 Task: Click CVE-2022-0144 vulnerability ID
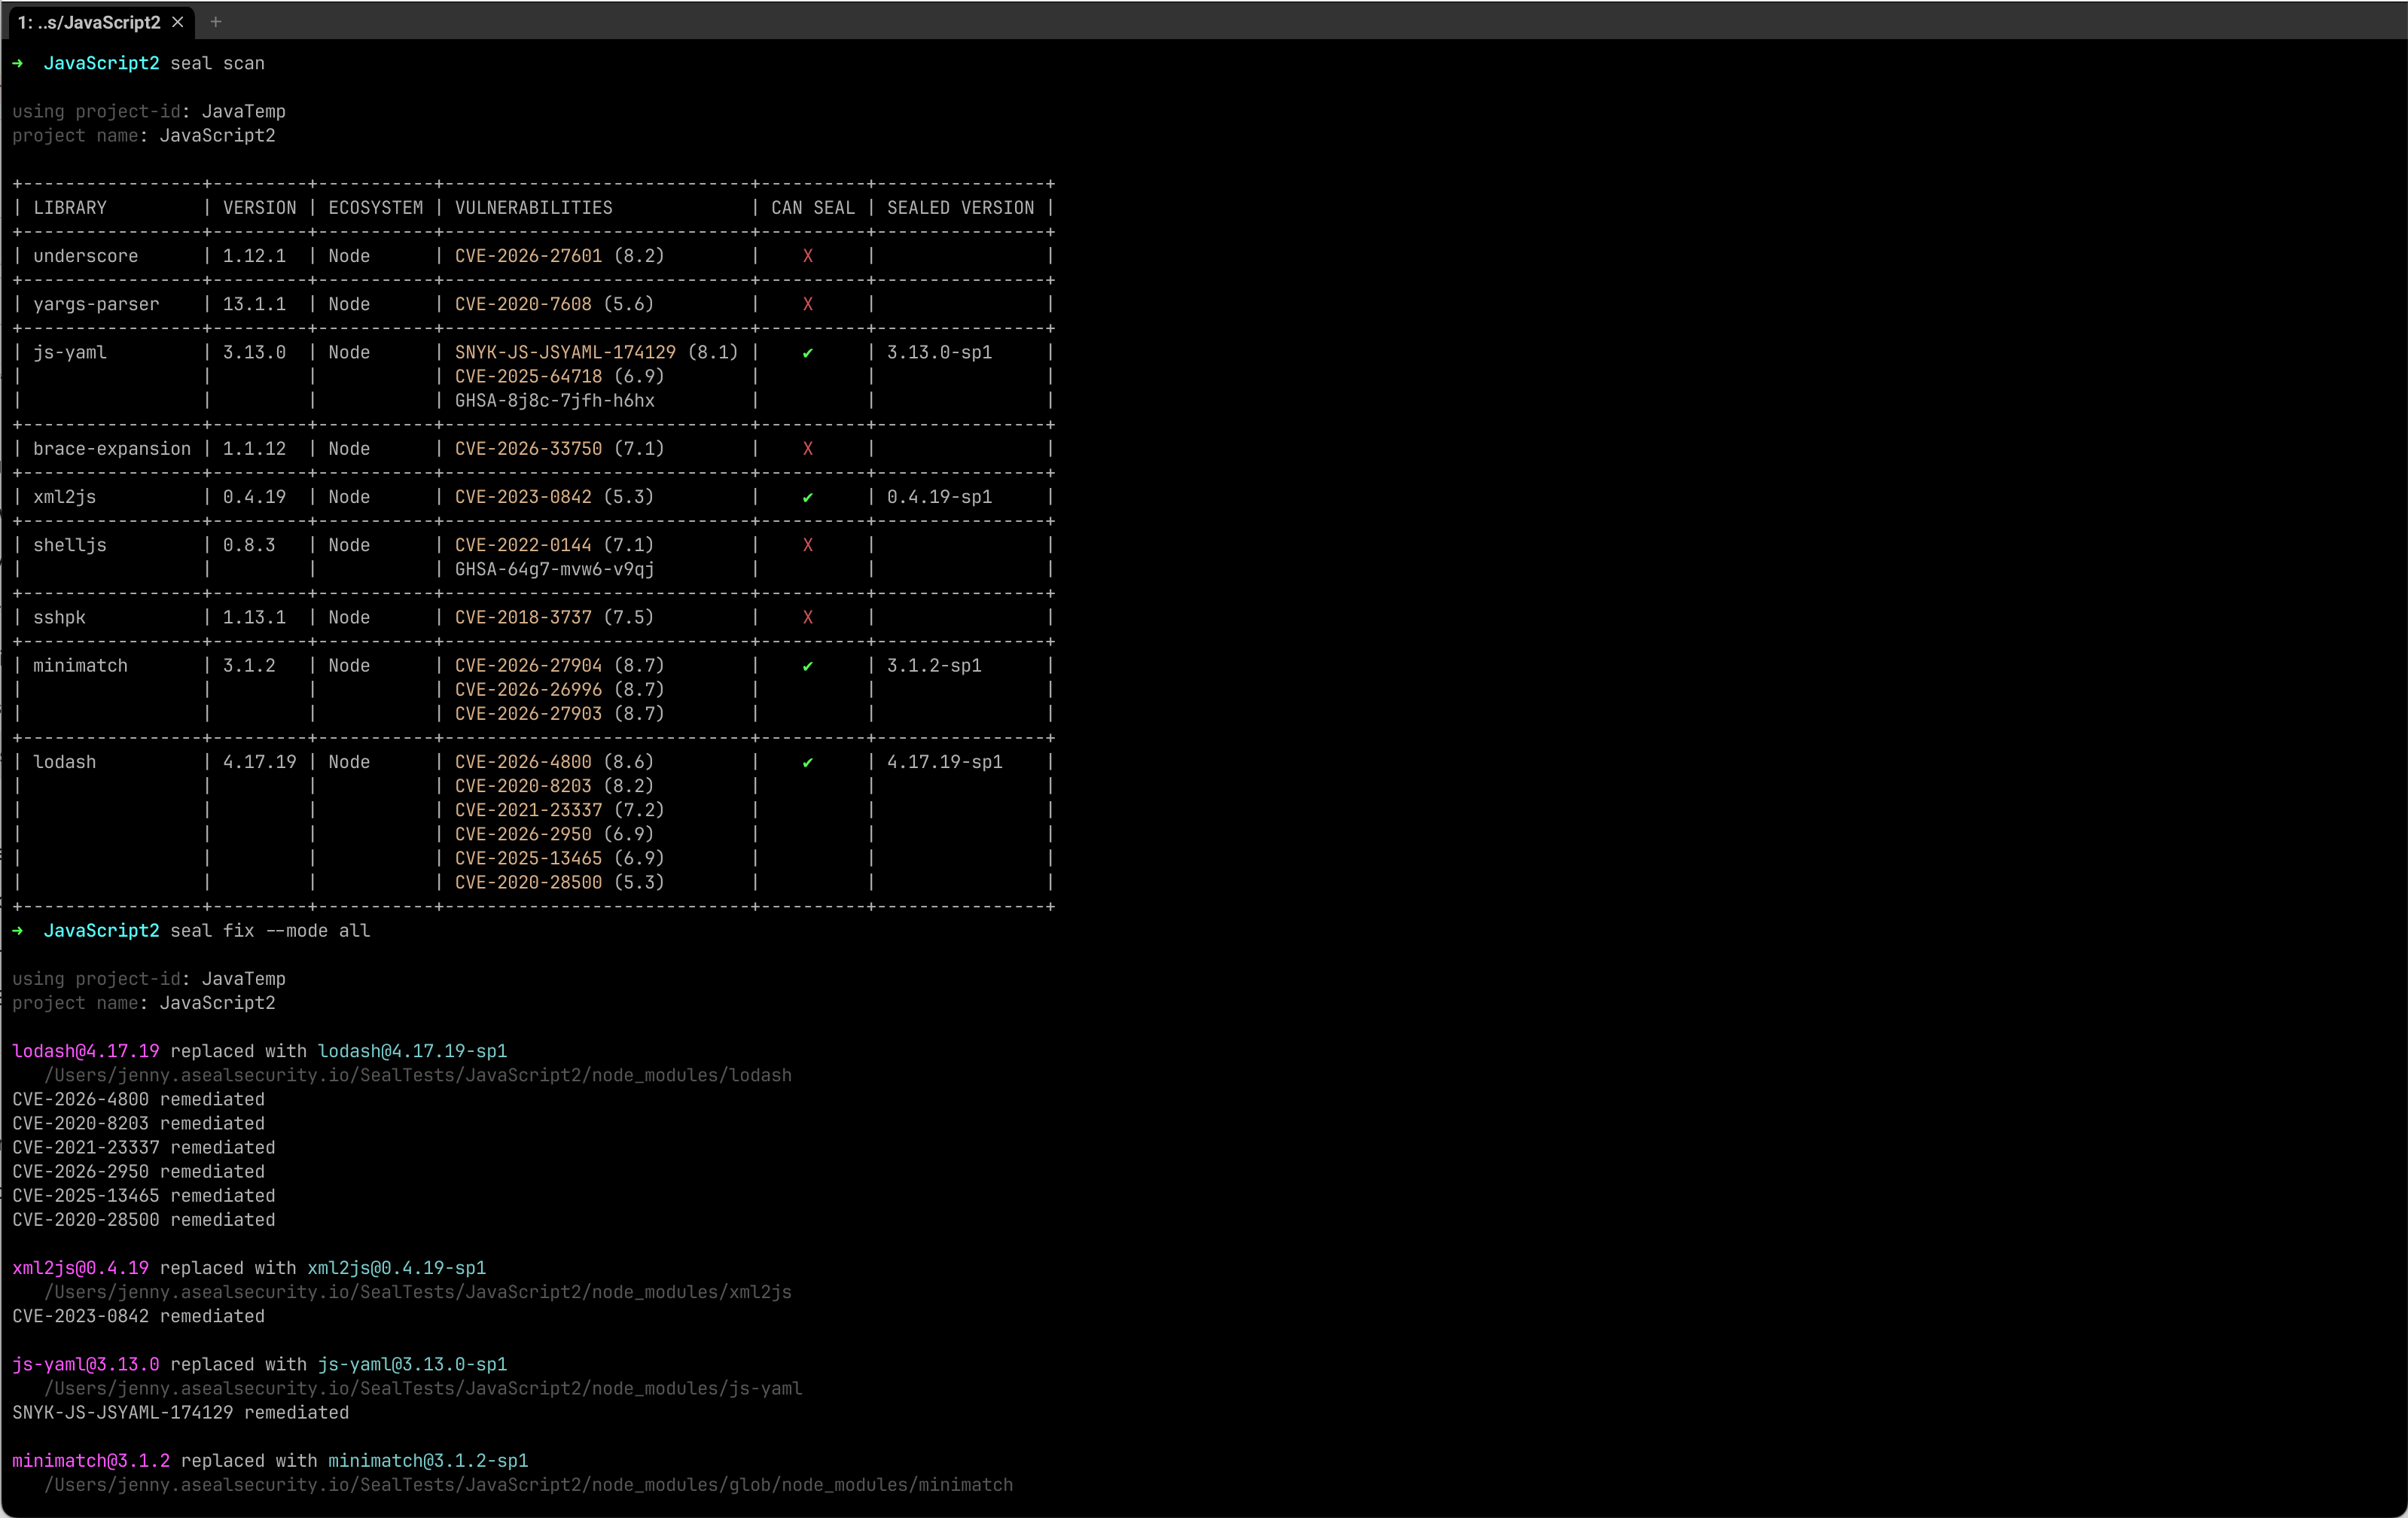coord(523,545)
